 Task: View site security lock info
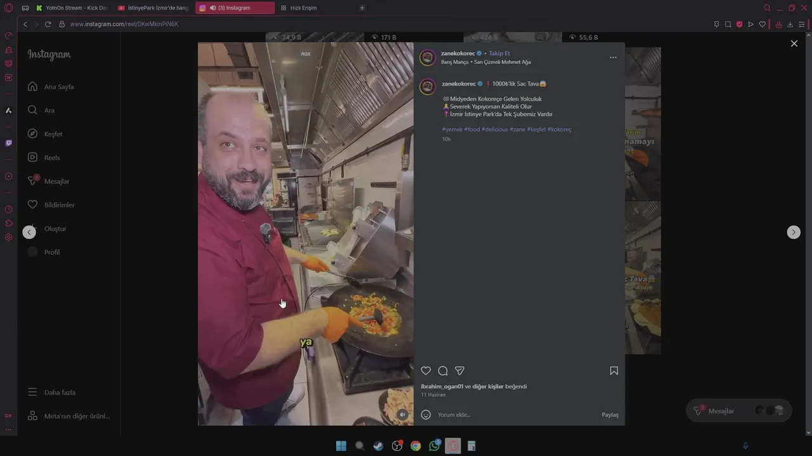coord(62,24)
